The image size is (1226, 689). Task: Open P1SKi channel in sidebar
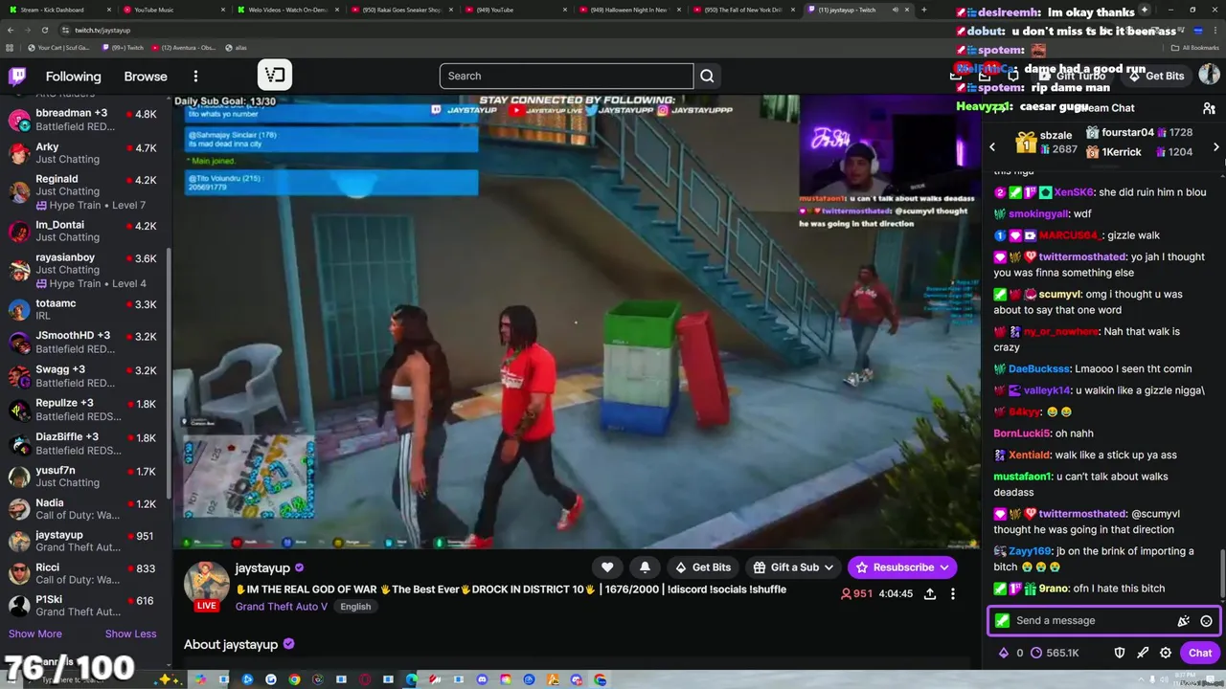85,605
